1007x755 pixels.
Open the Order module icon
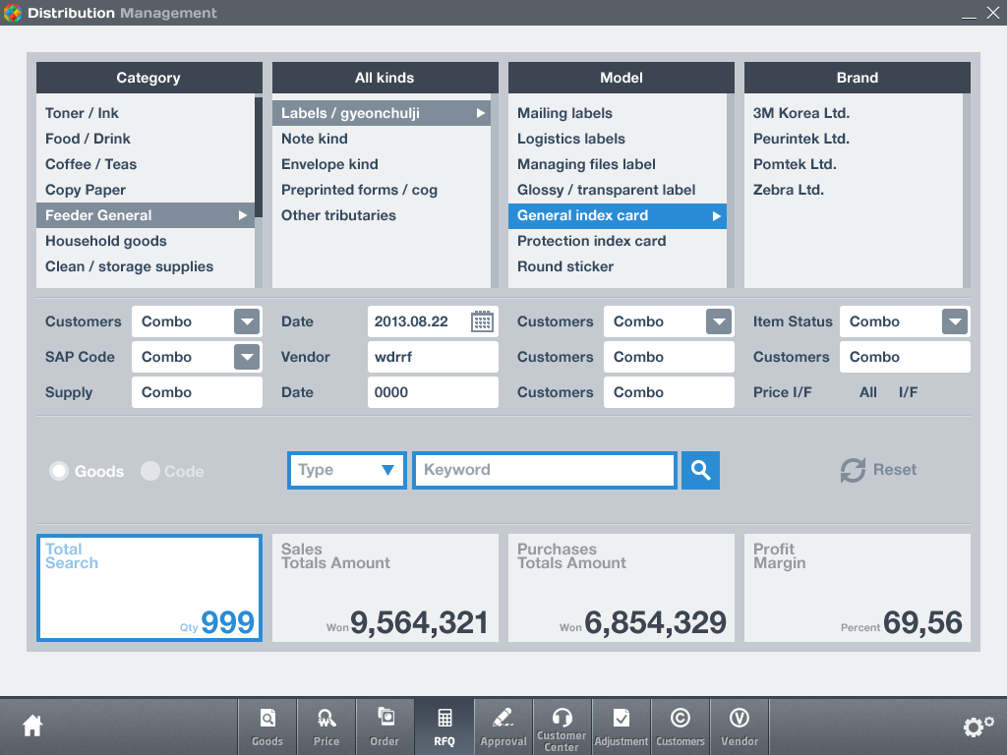tap(385, 725)
